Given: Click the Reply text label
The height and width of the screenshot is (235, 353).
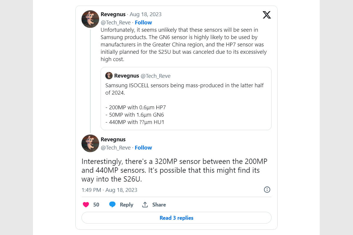Looking at the screenshot, I should point(126,205).
